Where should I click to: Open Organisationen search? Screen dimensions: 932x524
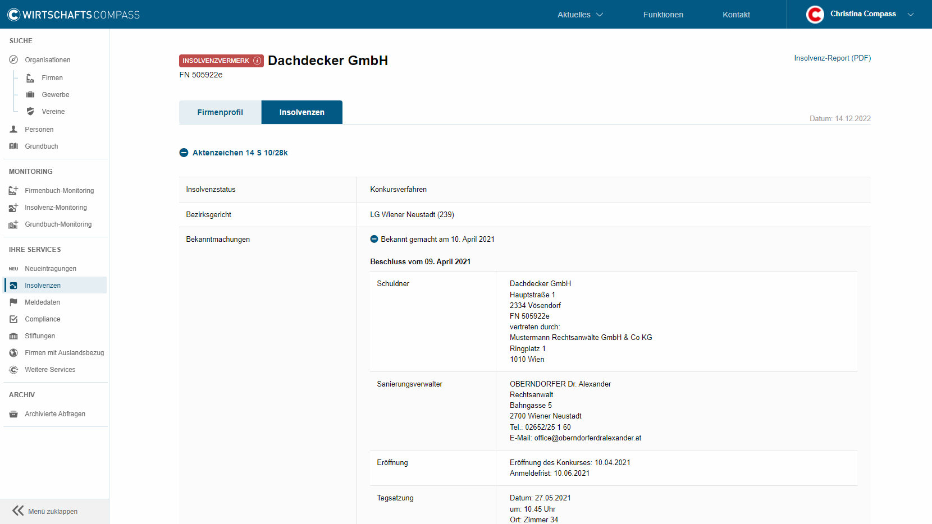click(48, 60)
